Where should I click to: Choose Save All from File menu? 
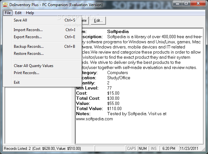pos(44,20)
